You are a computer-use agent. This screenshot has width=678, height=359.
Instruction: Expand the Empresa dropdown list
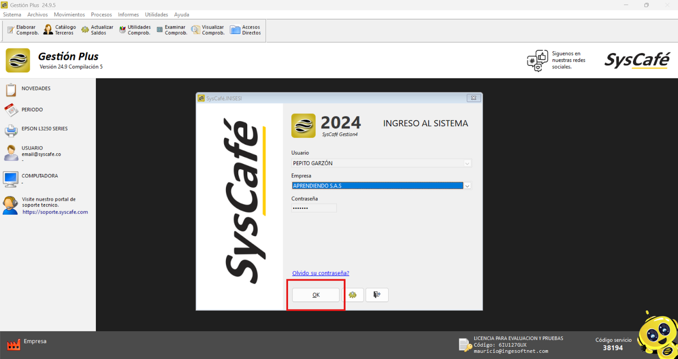click(467, 186)
